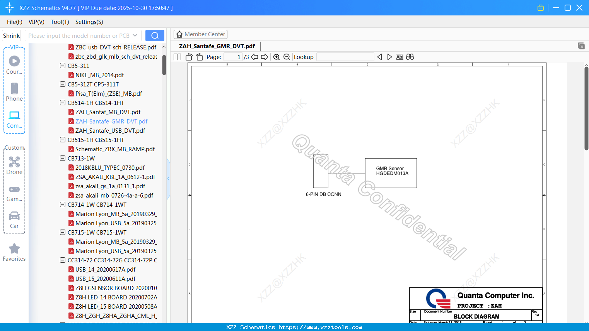
Task: Open Schematic_ZRX_MB_RAMP.pdf
Action: click(x=115, y=149)
